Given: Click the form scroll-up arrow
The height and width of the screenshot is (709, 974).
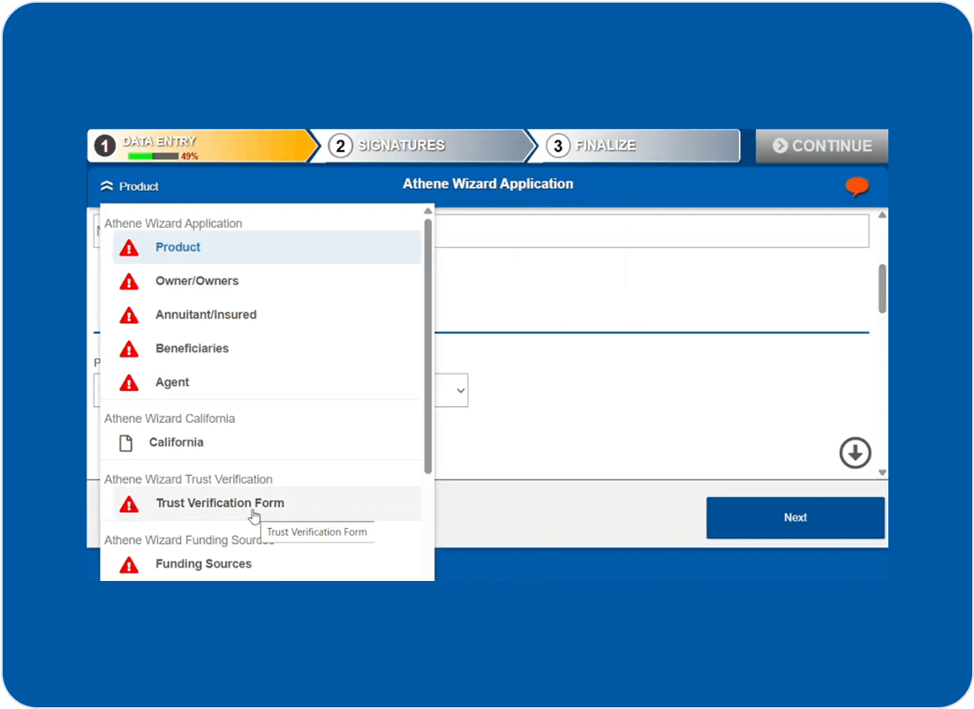Looking at the screenshot, I should click(882, 215).
